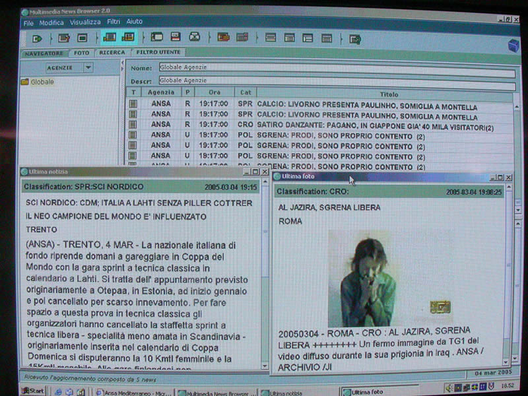Toggle the second cyan-highlighted toolbar button
The image size is (528, 396).
[x=128, y=38]
